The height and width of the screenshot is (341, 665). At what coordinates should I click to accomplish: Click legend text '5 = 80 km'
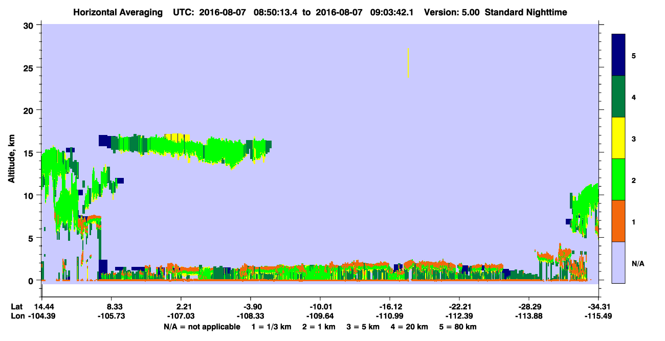click(458, 327)
